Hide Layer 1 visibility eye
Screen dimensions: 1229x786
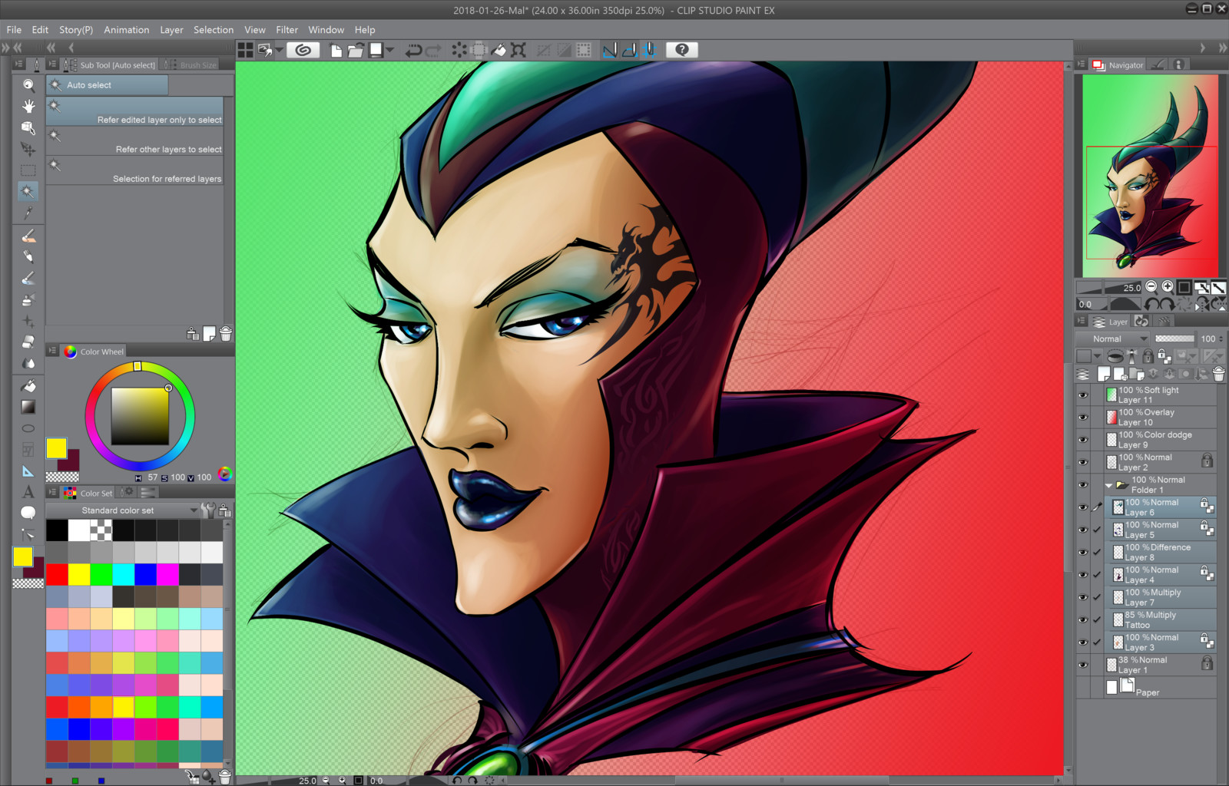(x=1083, y=665)
